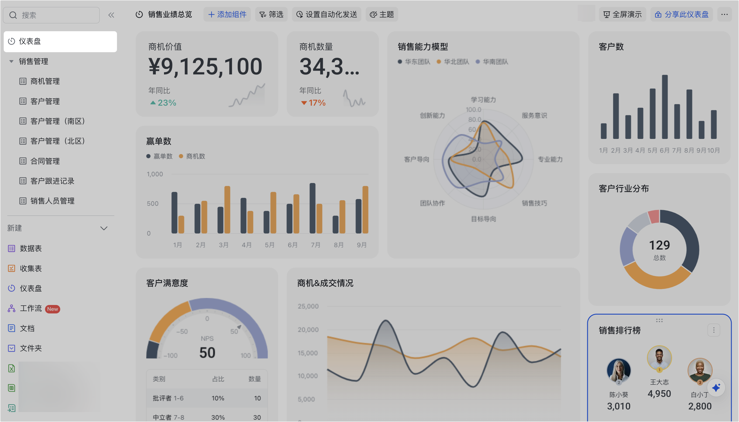Toggle 华南团队 legend in radar chart
The height and width of the screenshot is (422, 739).
point(492,62)
